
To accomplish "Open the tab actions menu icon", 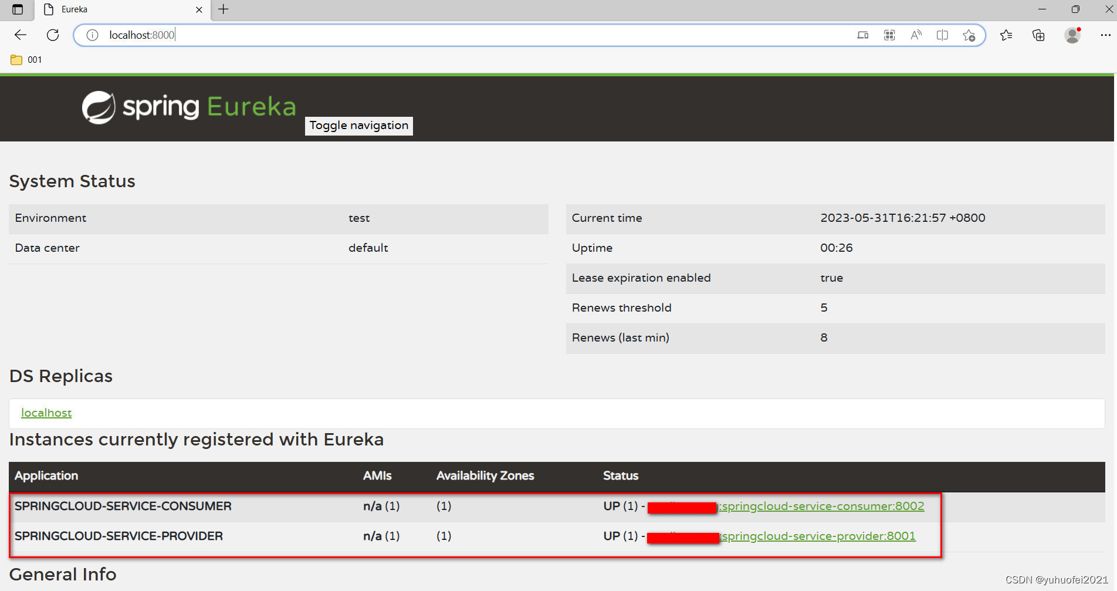I will point(18,9).
